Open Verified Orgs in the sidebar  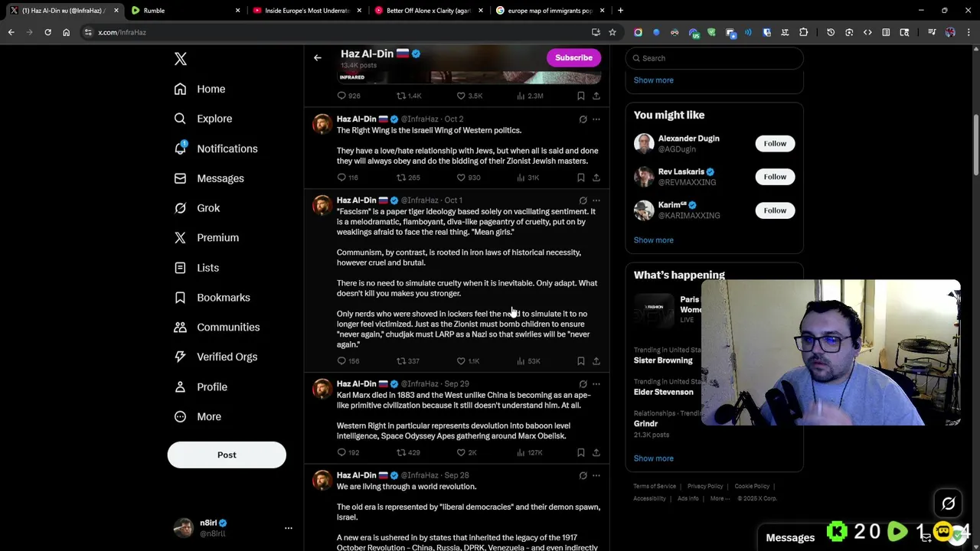(x=216, y=357)
